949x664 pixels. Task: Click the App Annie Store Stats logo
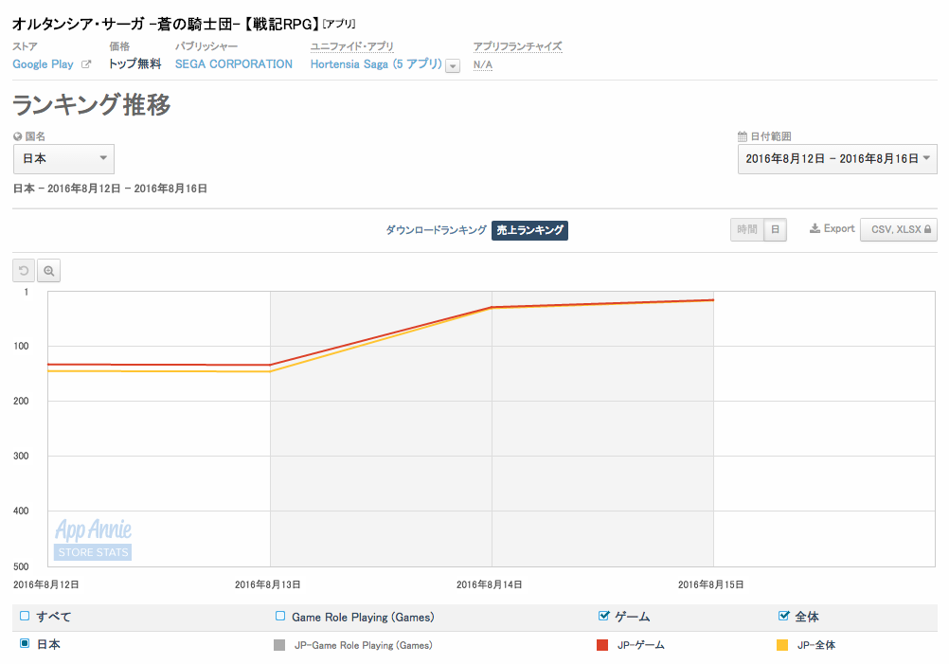[93, 539]
